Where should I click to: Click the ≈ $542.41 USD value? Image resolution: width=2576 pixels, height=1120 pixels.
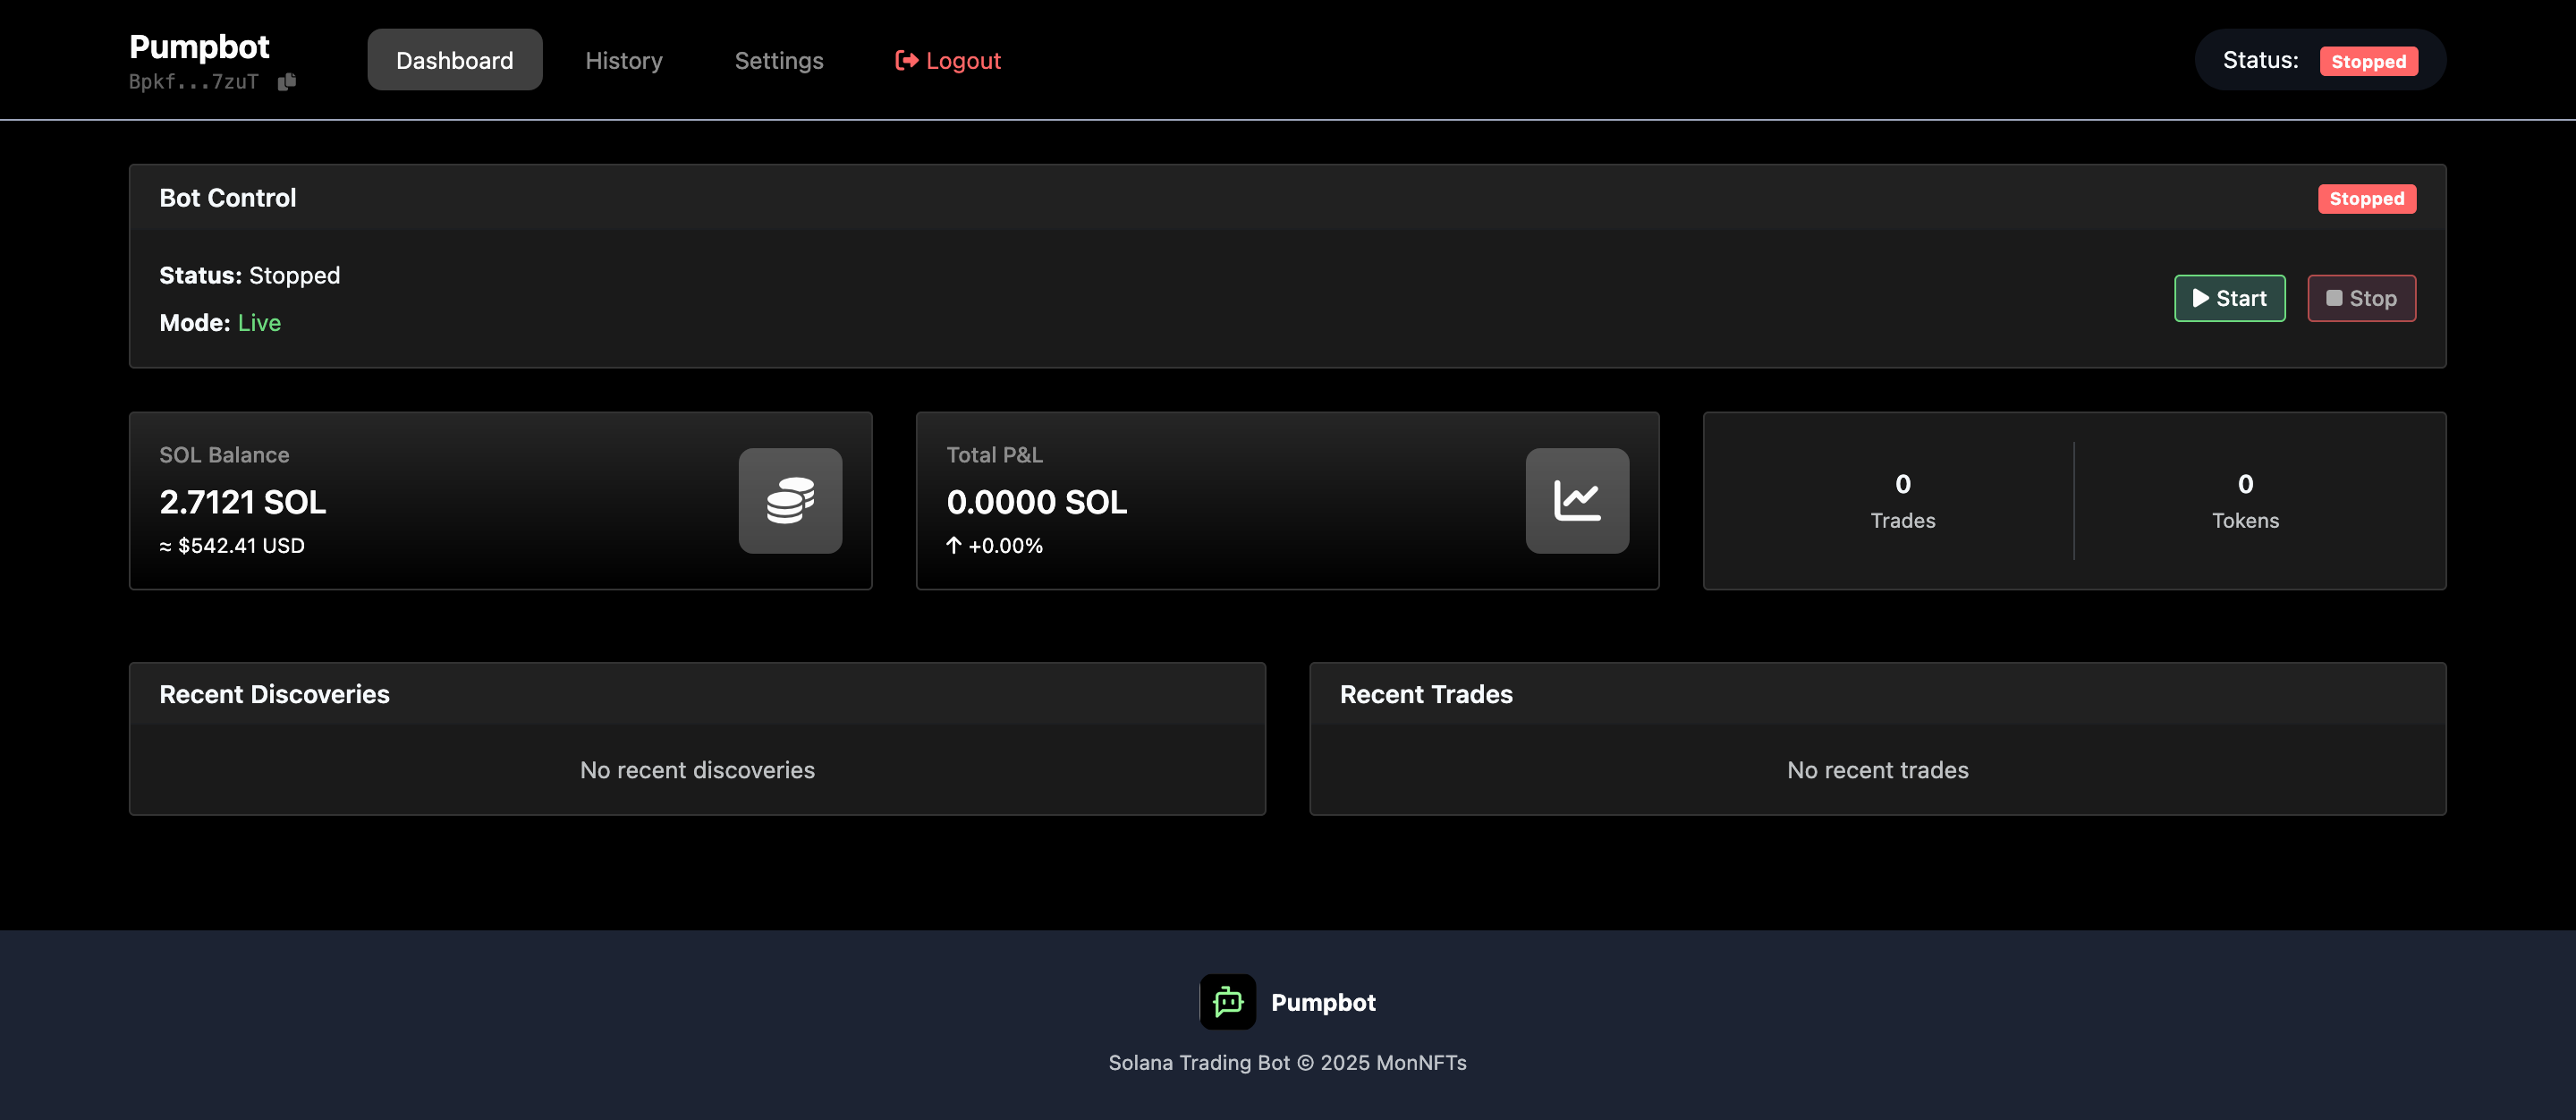pos(232,546)
